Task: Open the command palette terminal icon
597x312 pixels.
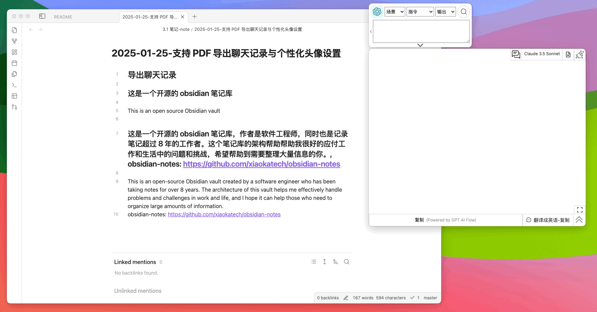Action: point(14,85)
